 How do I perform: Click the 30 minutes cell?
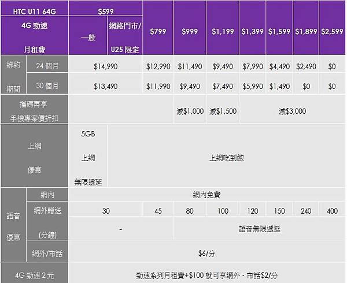106,209
